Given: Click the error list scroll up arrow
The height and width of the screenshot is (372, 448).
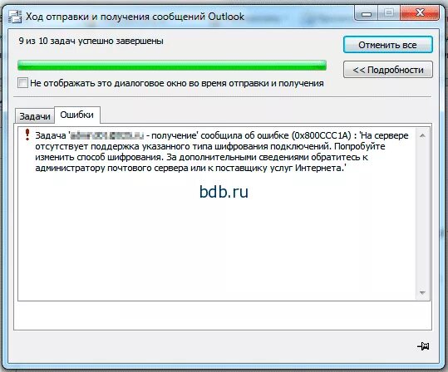Looking at the screenshot, I should [x=422, y=135].
